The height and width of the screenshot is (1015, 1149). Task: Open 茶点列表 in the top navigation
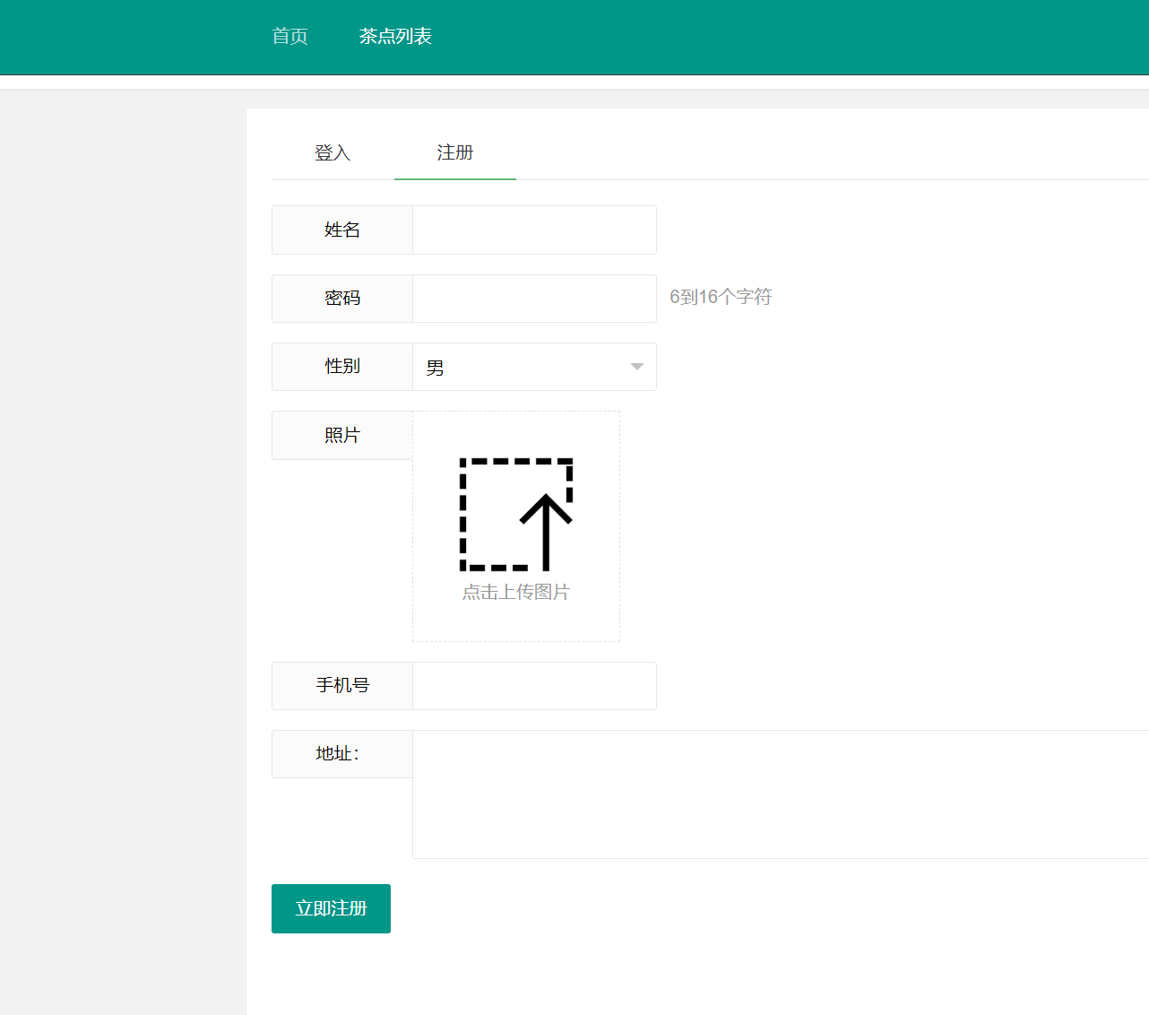click(395, 37)
